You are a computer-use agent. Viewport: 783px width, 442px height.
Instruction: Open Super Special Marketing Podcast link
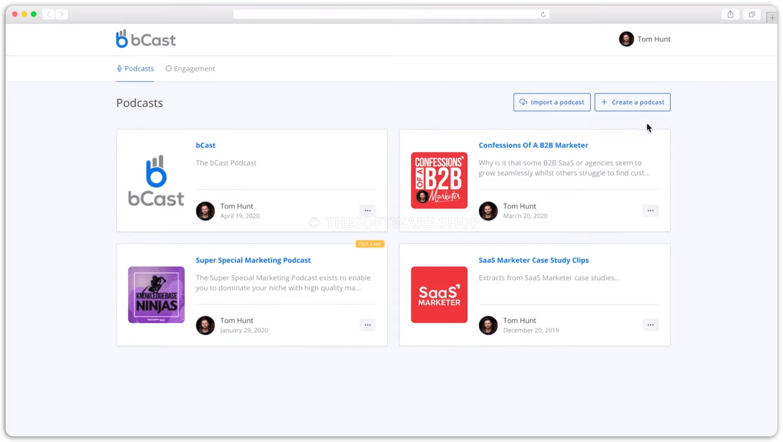(253, 260)
